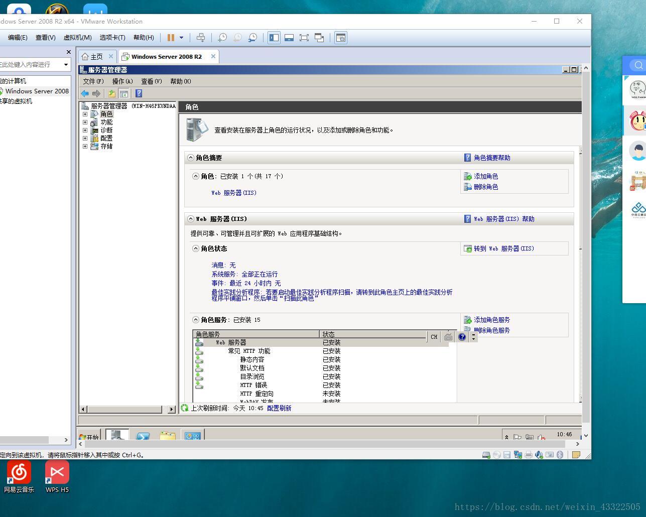Open the 虚拟机(M) menu
Viewport: 646px width, 517px height.
[x=77, y=38]
